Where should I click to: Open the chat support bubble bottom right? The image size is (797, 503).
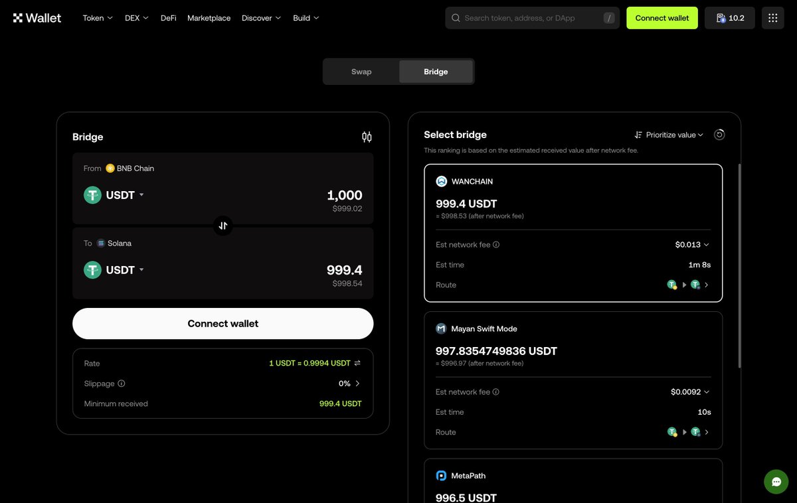coord(776,482)
